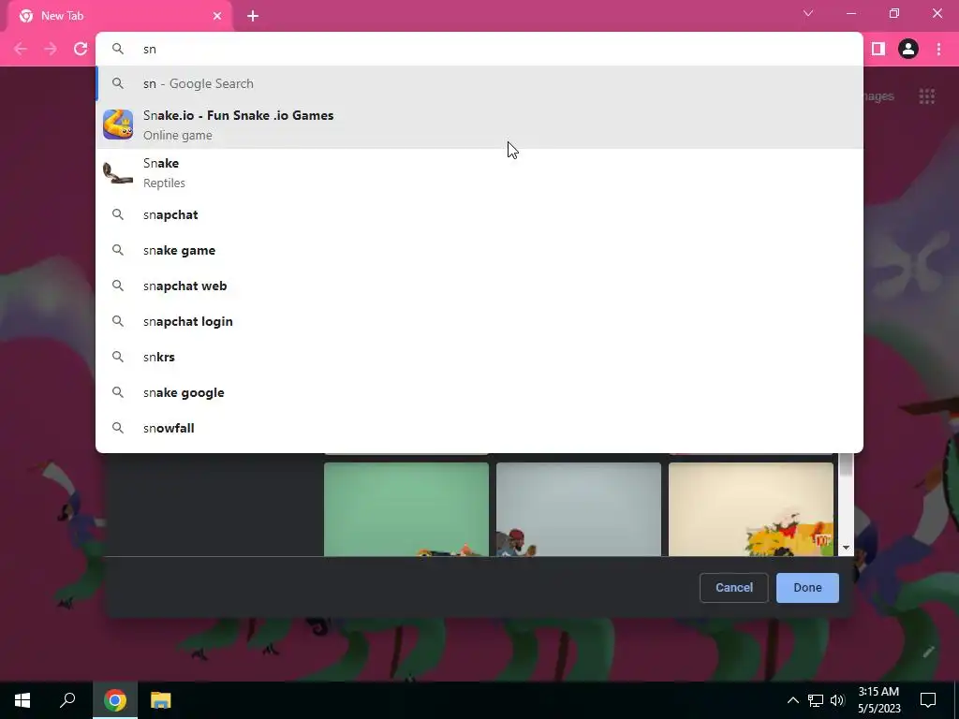Screen dimensions: 959x719
Task: Open tab search chevron
Action: [x=808, y=13]
